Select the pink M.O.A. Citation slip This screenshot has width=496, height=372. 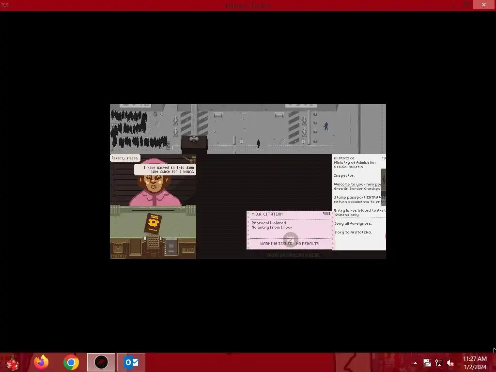290,230
